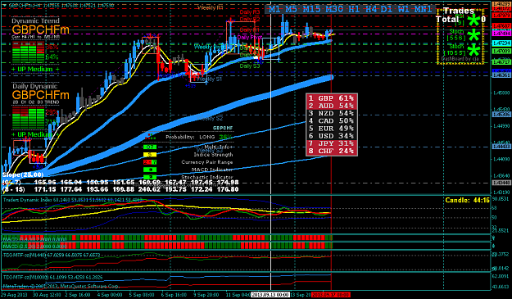This screenshot has width=512, height=299.
Task: Select JPY 31% row in strength table
Action: coord(332,143)
